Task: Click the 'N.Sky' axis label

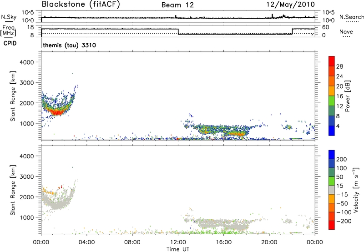Action: [9, 17]
